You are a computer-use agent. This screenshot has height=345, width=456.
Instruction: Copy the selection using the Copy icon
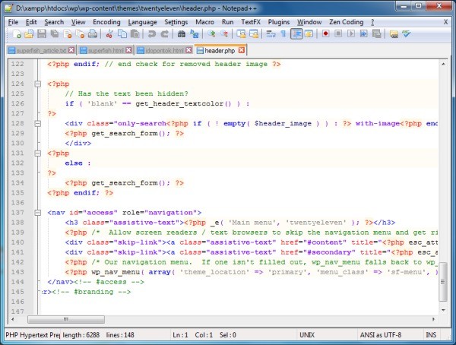coord(122,34)
